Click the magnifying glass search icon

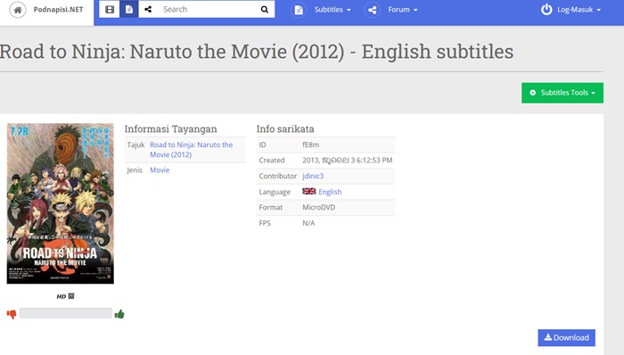tap(265, 10)
